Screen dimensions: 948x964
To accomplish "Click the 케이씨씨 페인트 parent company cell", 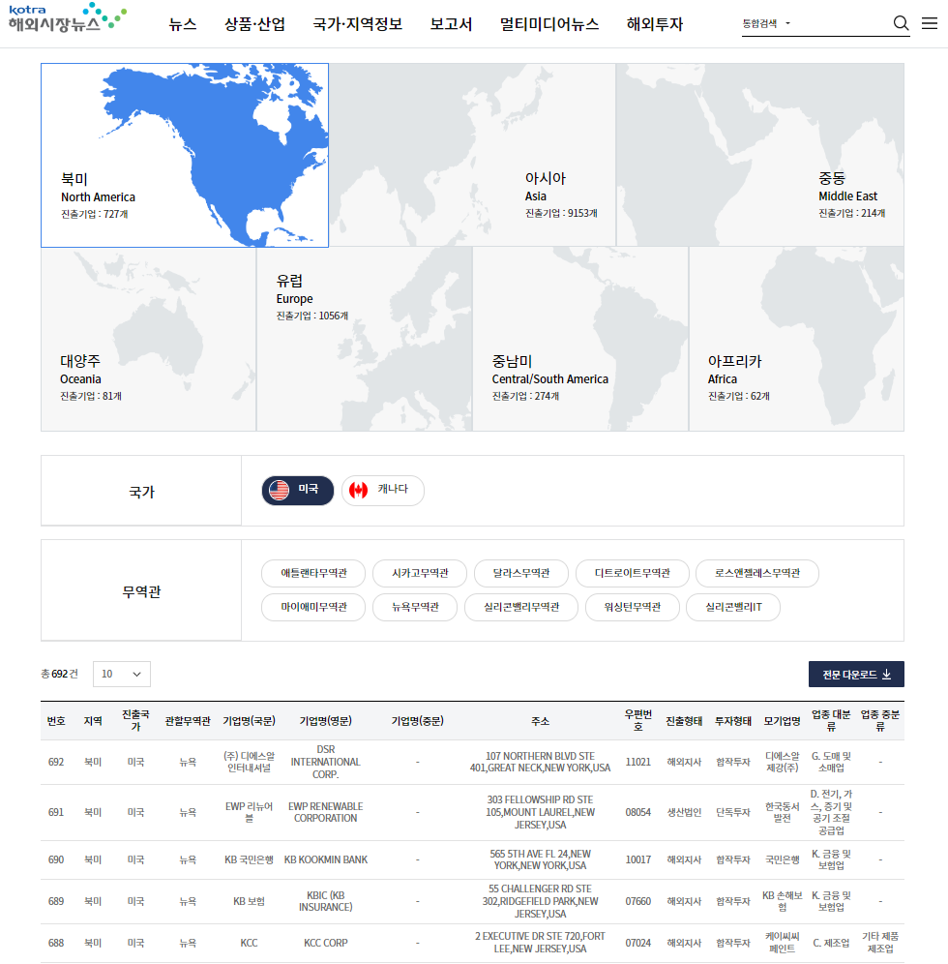I will [x=783, y=943].
